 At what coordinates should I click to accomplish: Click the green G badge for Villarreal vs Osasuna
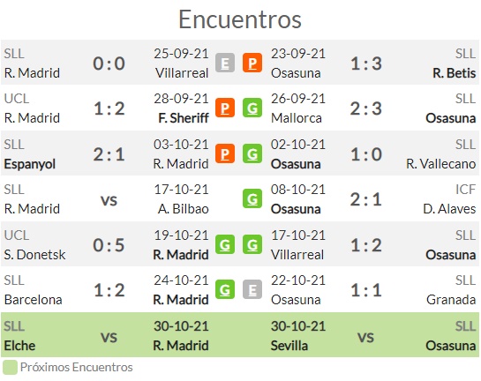tap(252, 244)
